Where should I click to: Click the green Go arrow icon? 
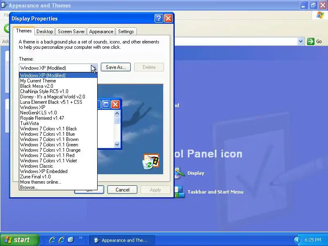coord(311,41)
